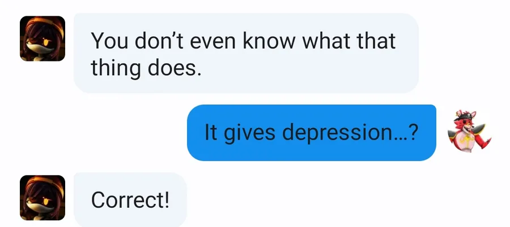Tap the "...?" ending of the blue message
The image size is (510, 227).
[x=403, y=132]
